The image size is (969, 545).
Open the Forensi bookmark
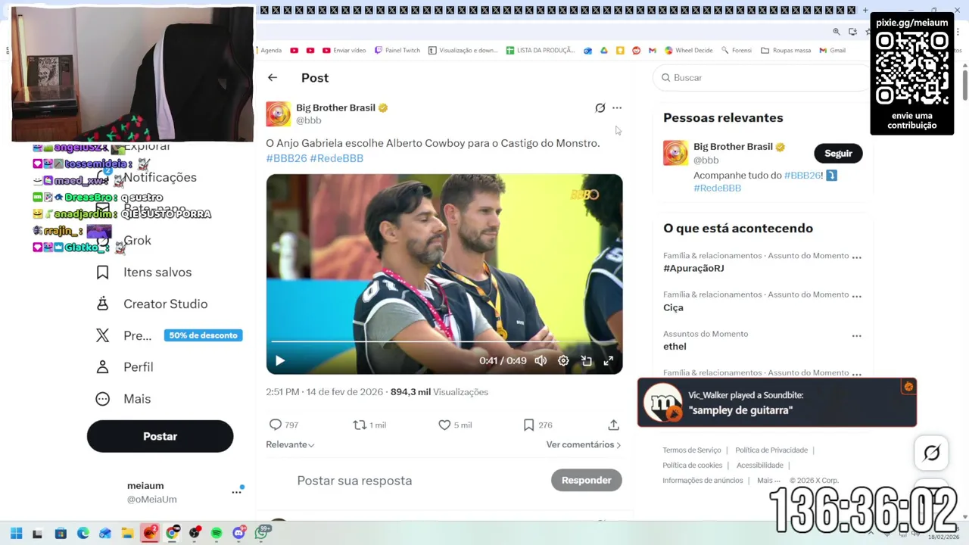[x=737, y=50]
